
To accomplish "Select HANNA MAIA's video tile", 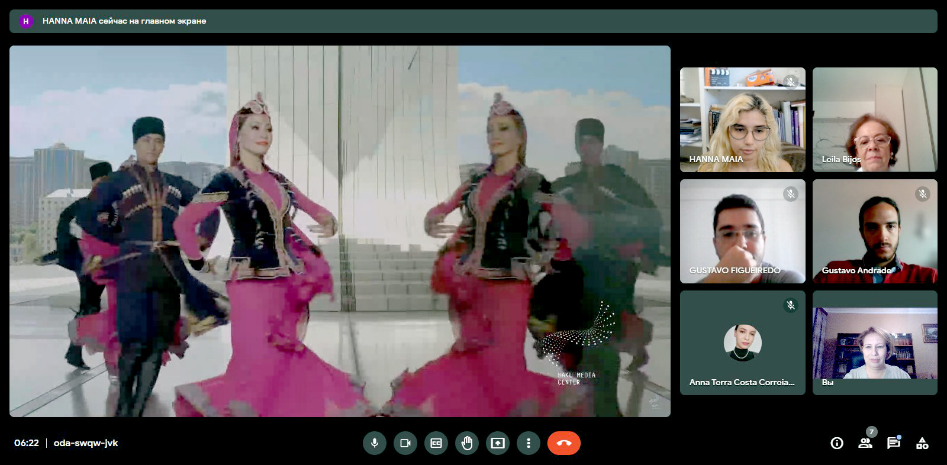I will pyautogui.click(x=742, y=120).
